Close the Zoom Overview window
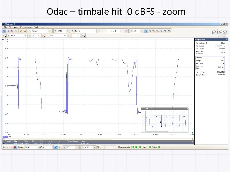230x172 pixels. [187, 109]
